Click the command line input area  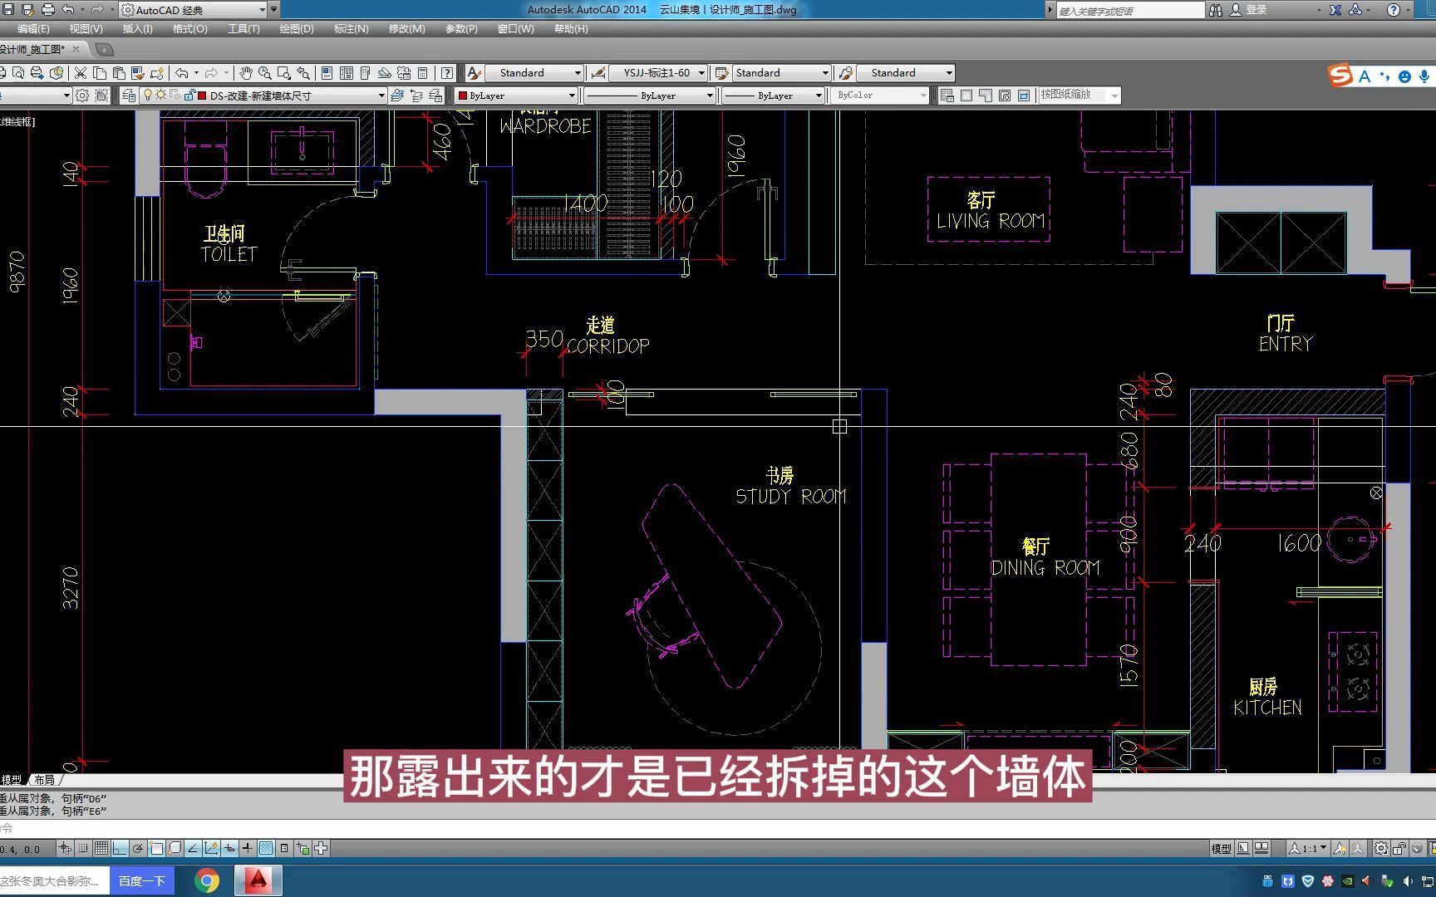pyautogui.click(x=718, y=828)
